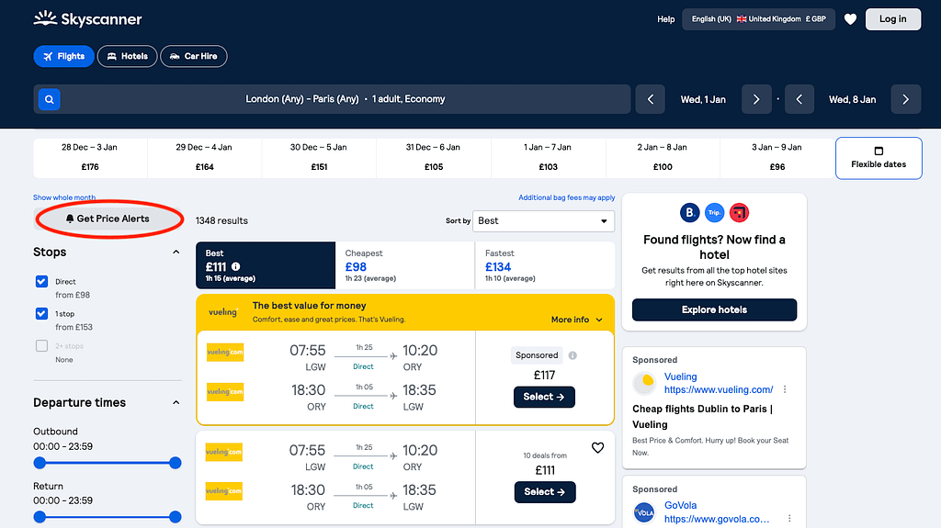Pick the 29 Dec – 4 Jan £164 dates
This screenshot has height=528, width=941.
[205, 158]
